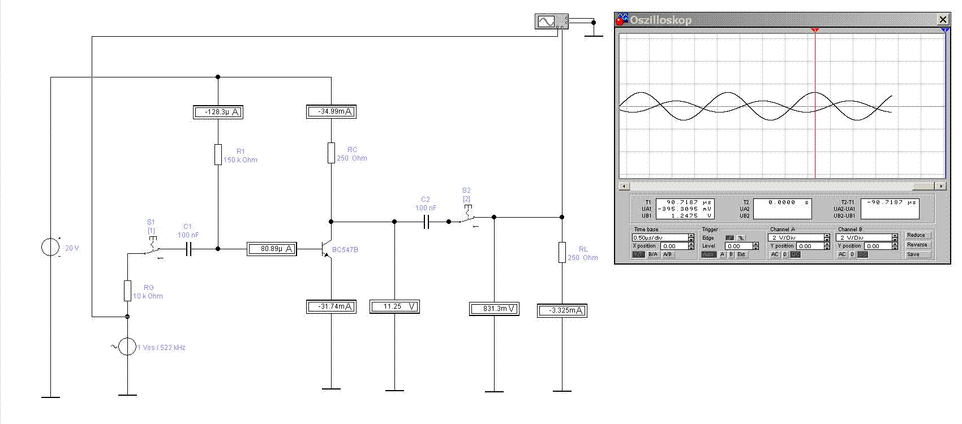Click the oscilloscope instrument icon in the circuit
962x424 pixels.
pyautogui.click(x=552, y=22)
